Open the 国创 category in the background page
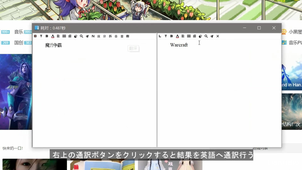This screenshot has height=170, width=302. click(x=19, y=42)
